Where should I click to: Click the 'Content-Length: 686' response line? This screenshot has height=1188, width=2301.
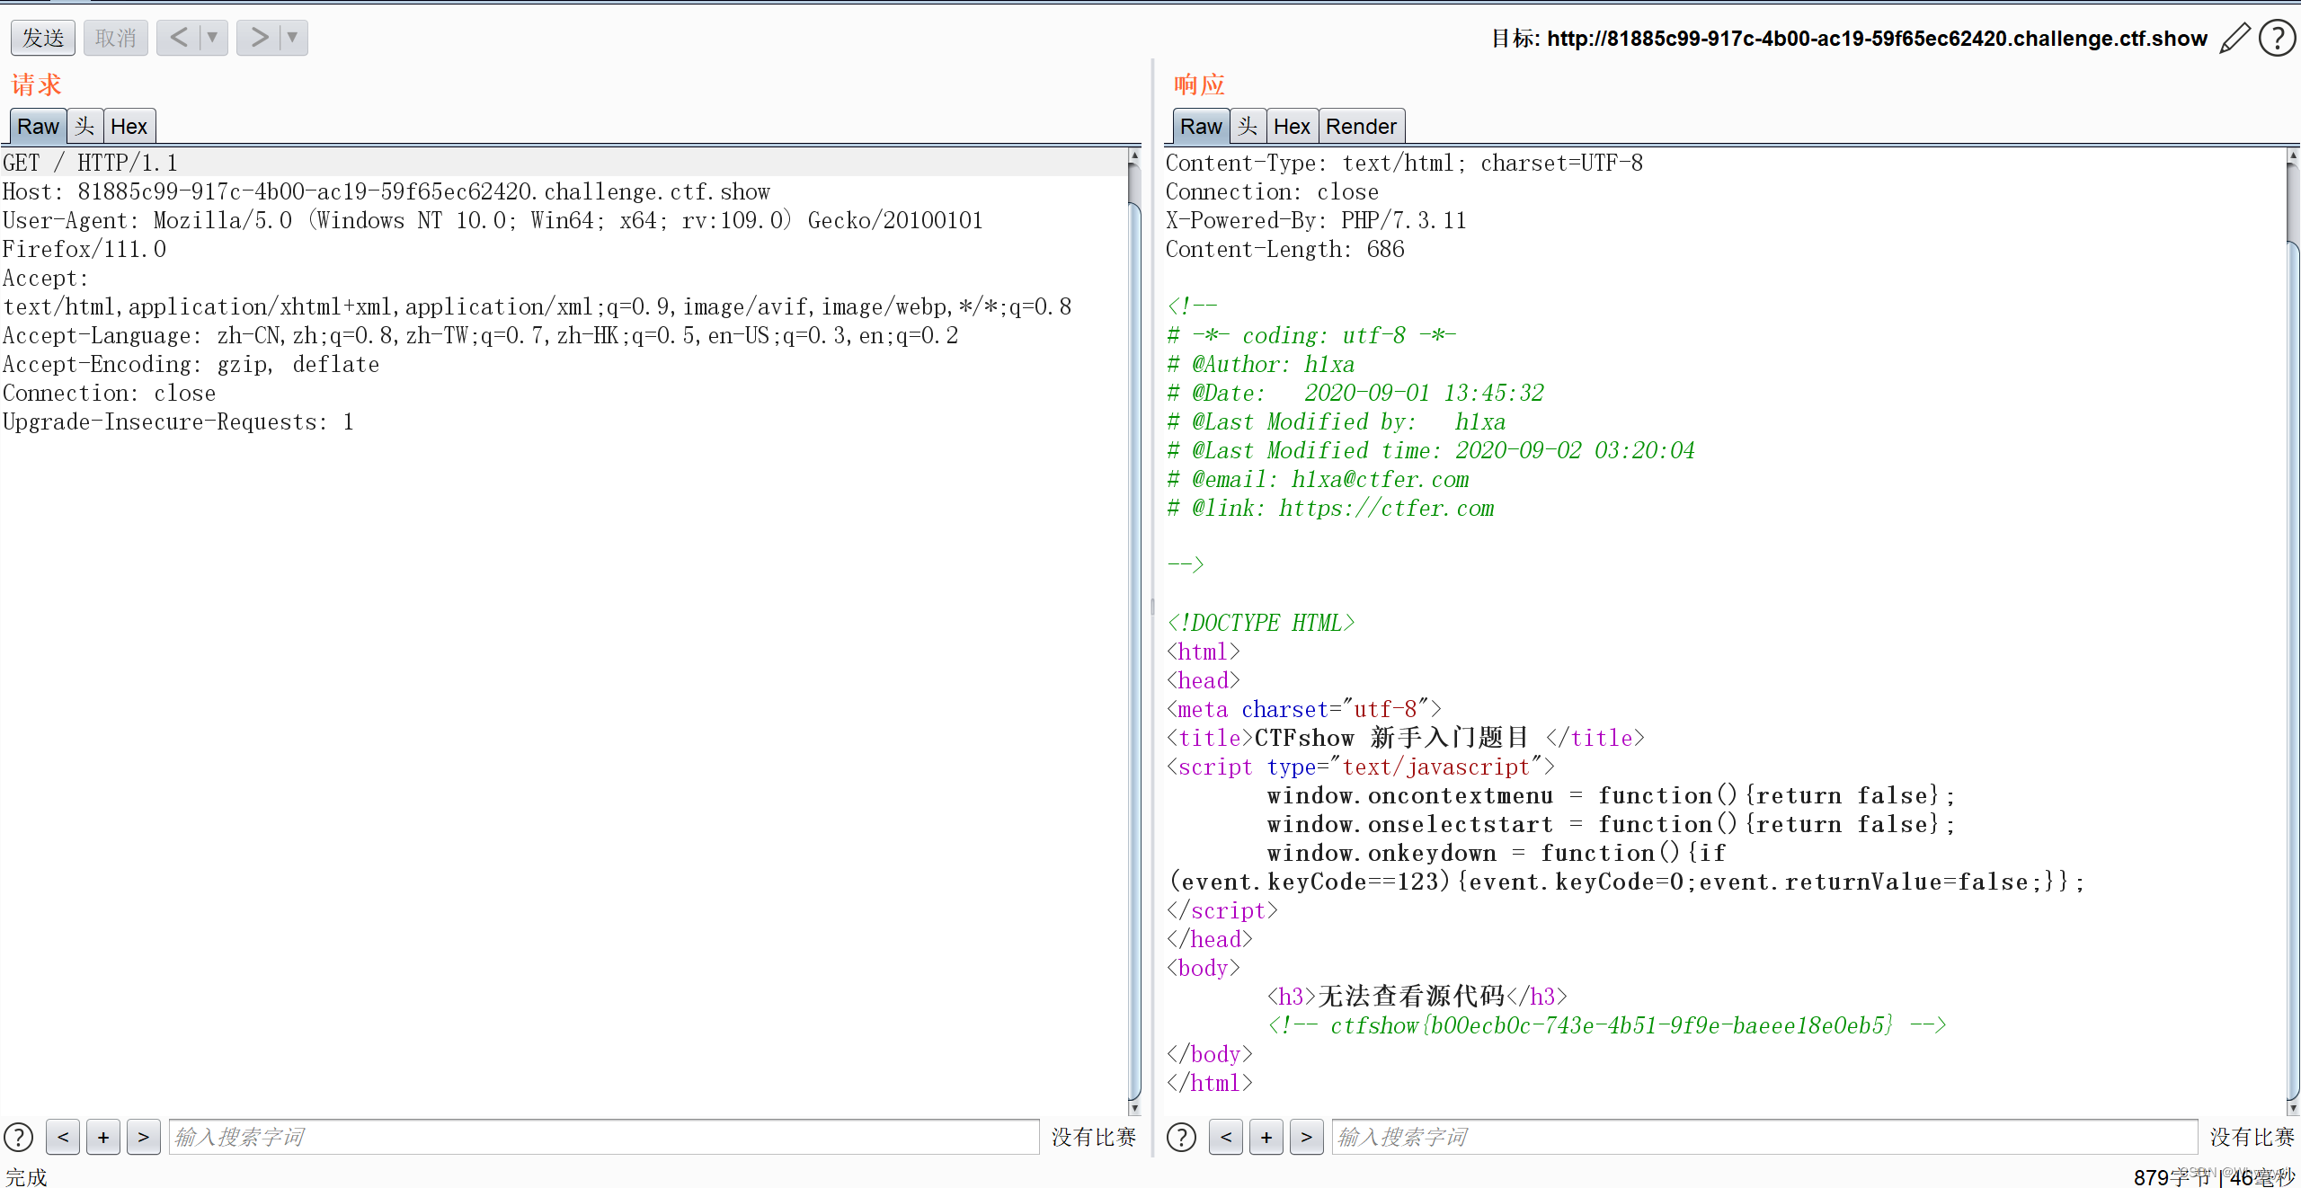coord(1284,249)
